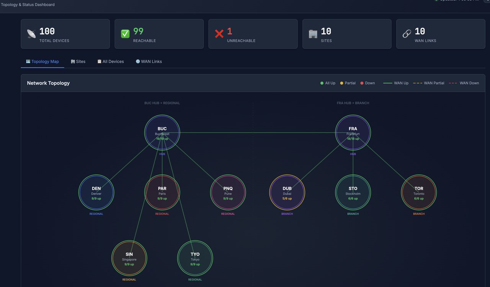Open the DEN Denver site node
490x287 pixels.
click(x=96, y=192)
